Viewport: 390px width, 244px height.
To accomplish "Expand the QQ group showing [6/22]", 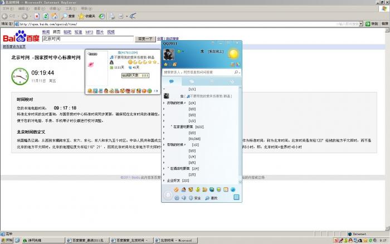I will point(164,127).
